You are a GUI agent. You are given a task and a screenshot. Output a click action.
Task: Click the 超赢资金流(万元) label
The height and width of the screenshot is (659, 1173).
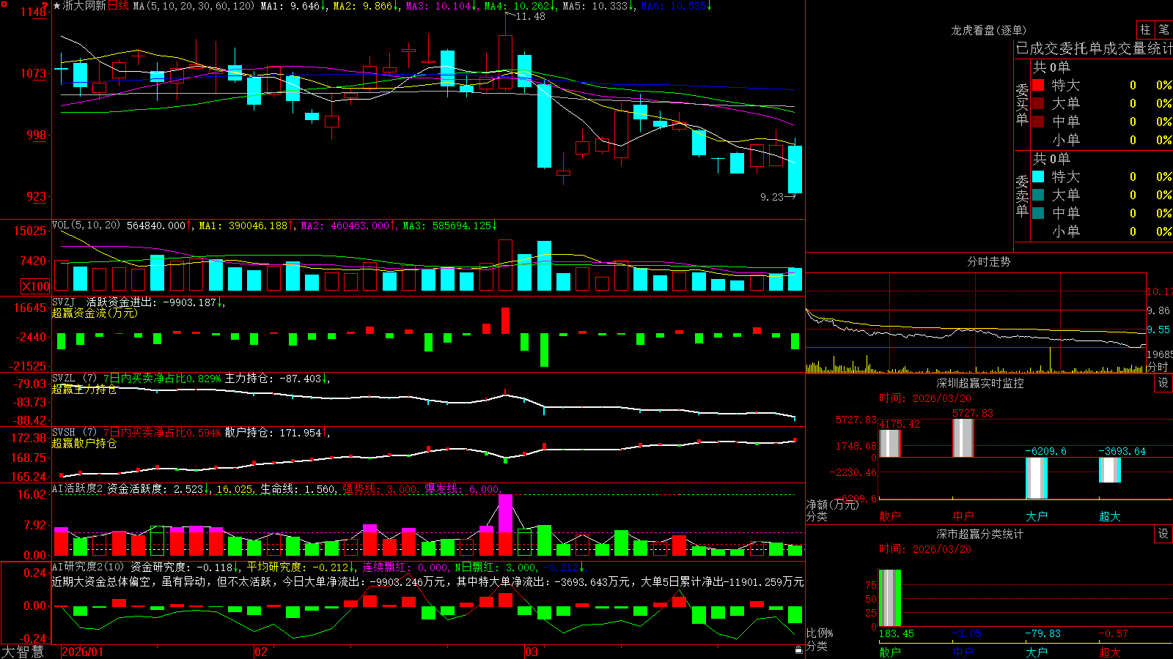pos(95,313)
